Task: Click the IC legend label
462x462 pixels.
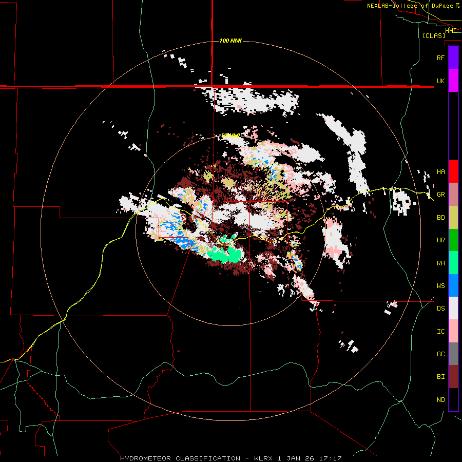Action: click(x=440, y=332)
